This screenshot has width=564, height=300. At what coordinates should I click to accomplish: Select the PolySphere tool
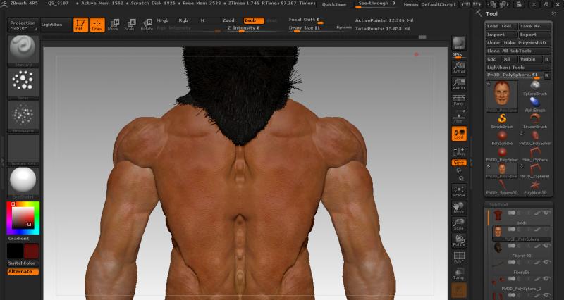click(502, 137)
